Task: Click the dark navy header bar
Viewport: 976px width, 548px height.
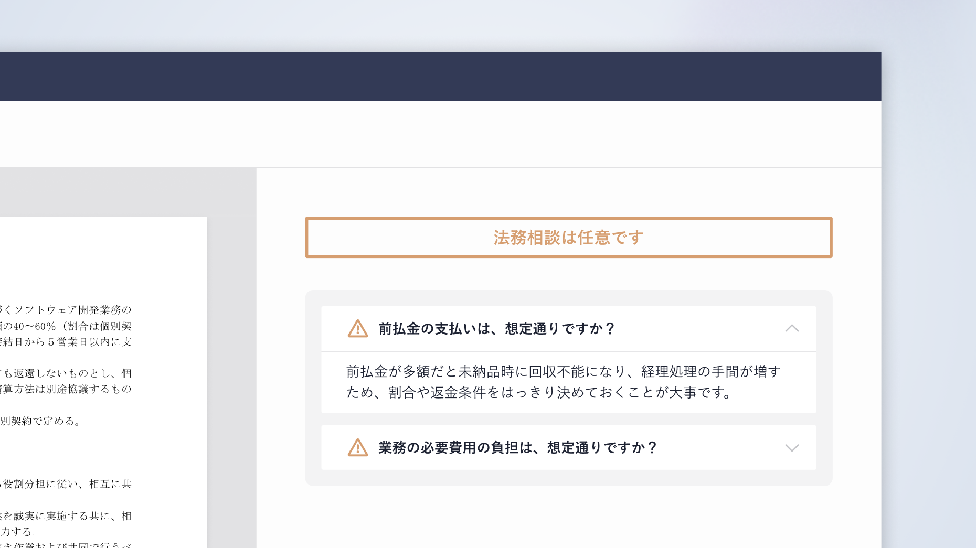Action: point(441,77)
